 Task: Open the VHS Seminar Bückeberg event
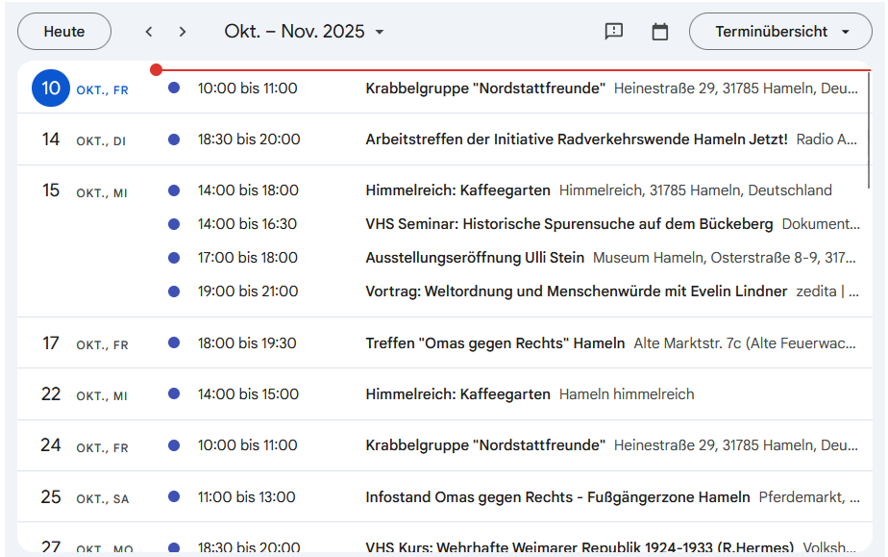coord(569,224)
